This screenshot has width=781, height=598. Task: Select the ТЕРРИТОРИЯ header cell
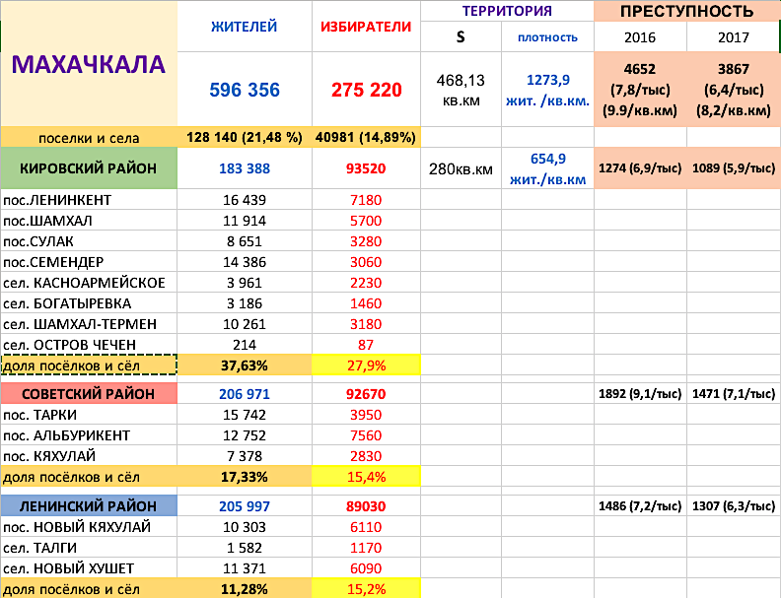click(x=507, y=11)
